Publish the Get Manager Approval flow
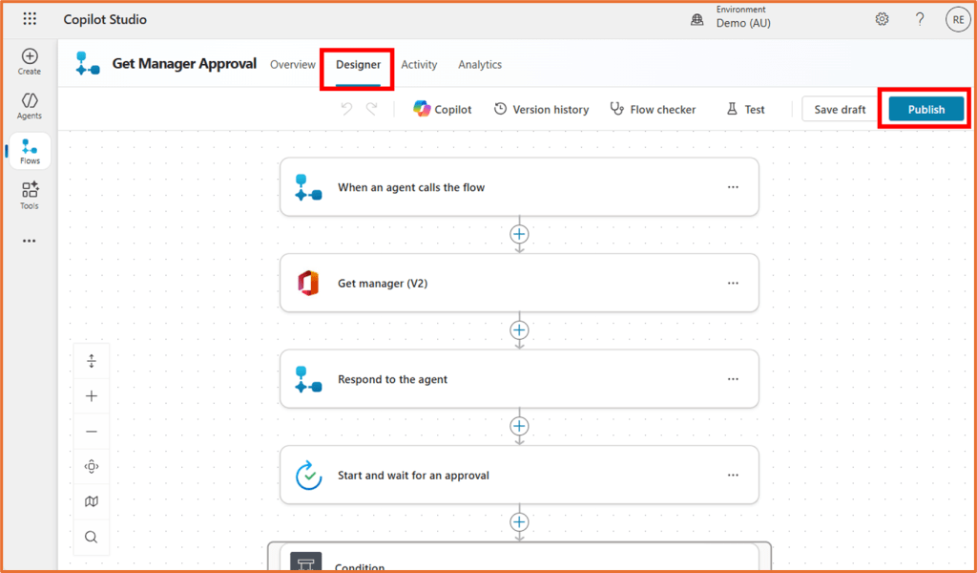This screenshot has width=977, height=573. (924, 109)
